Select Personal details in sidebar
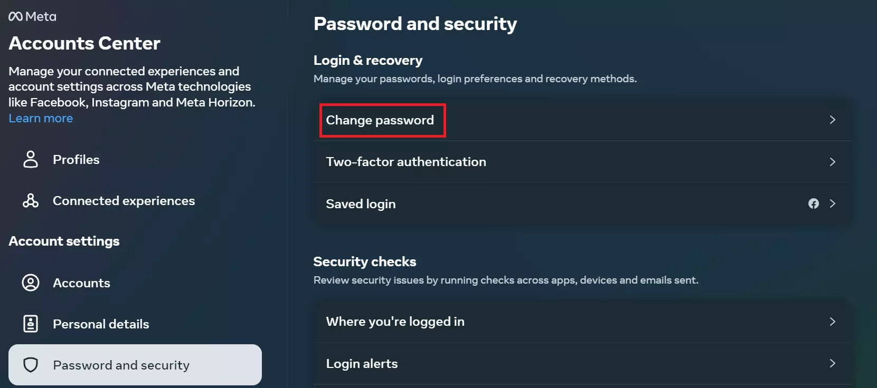Screen dimensions: 877x388 (x=101, y=324)
